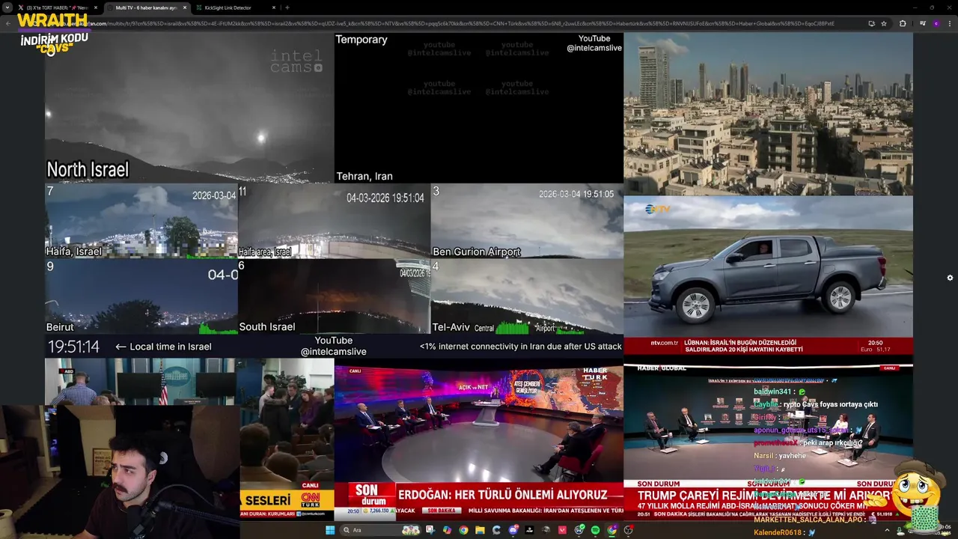The image size is (958, 539).
Task: Open the Discord taskbar icon
Action: (x=513, y=530)
